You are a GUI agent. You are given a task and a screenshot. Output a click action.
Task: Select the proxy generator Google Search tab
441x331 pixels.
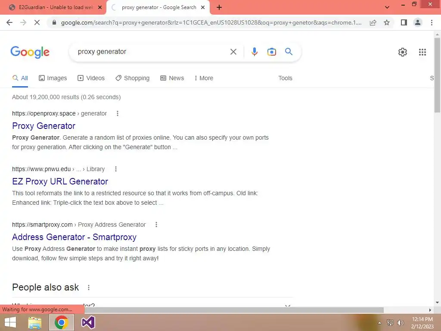coord(158,7)
